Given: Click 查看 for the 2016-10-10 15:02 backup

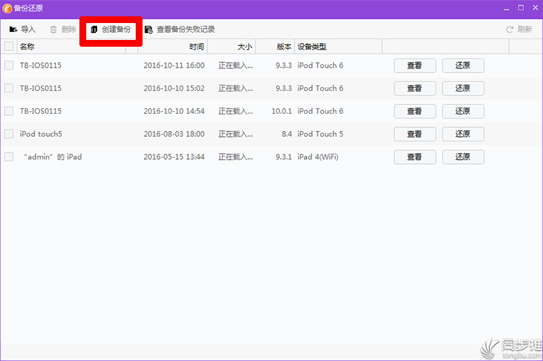Looking at the screenshot, I should [415, 88].
